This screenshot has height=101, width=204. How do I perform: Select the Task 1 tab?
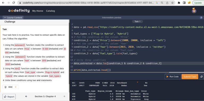click(x=138, y=22)
